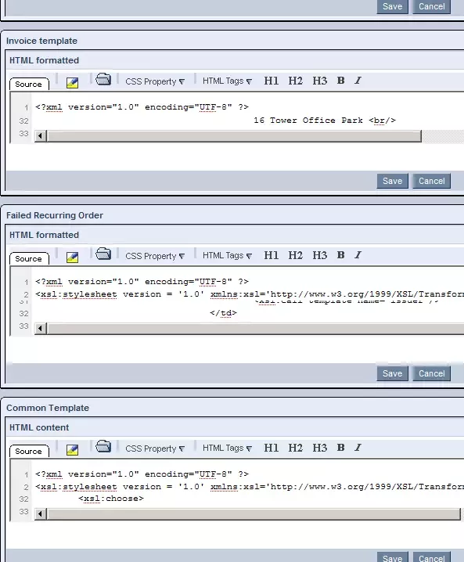The height and width of the screenshot is (562, 464).
Task: Click horizontal scrollbar track in Common Template editor
Action: (x=254, y=514)
